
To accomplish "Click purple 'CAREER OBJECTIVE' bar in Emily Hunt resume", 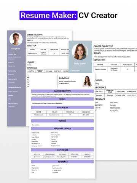I will pyautogui.click(x=62, y=91).
